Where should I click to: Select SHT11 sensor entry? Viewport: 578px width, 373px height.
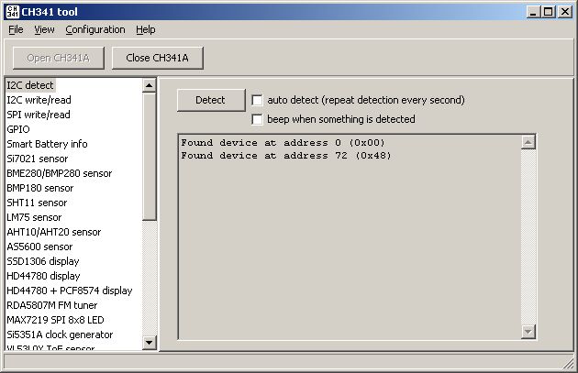(37, 203)
